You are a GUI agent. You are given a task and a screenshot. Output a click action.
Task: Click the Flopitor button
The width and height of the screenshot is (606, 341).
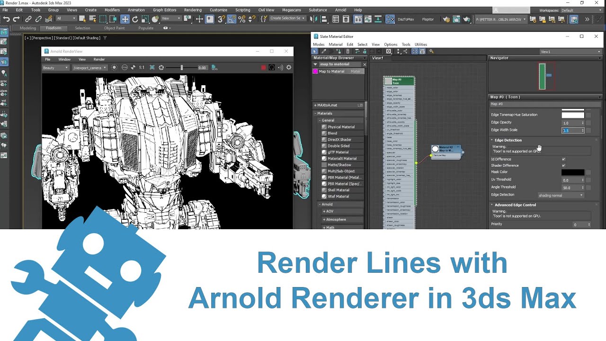[x=428, y=19]
